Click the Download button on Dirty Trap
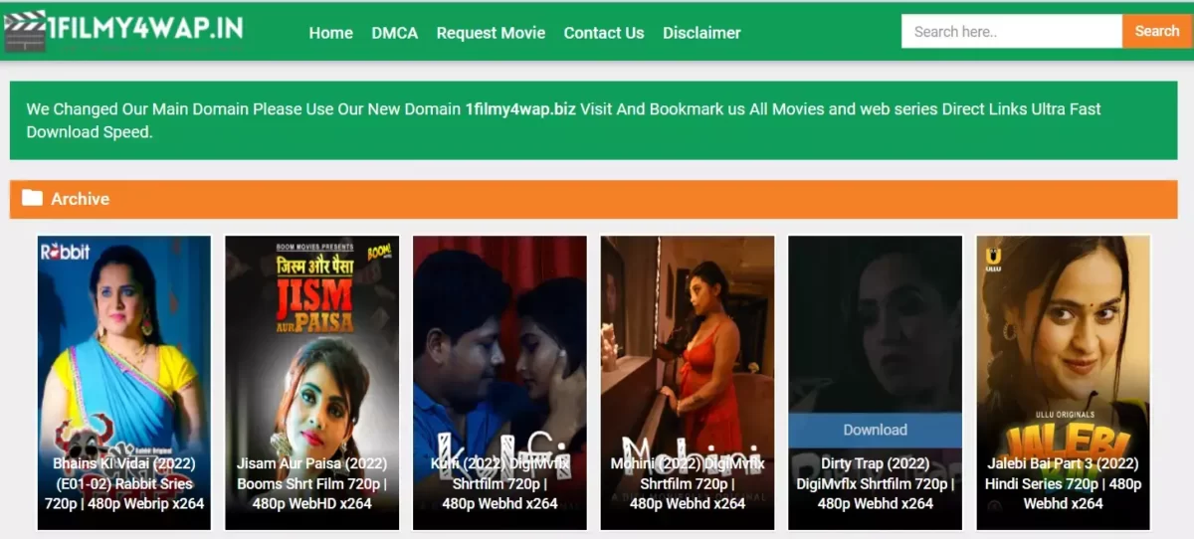This screenshot has height=539, width=1194. click(875, 430)
